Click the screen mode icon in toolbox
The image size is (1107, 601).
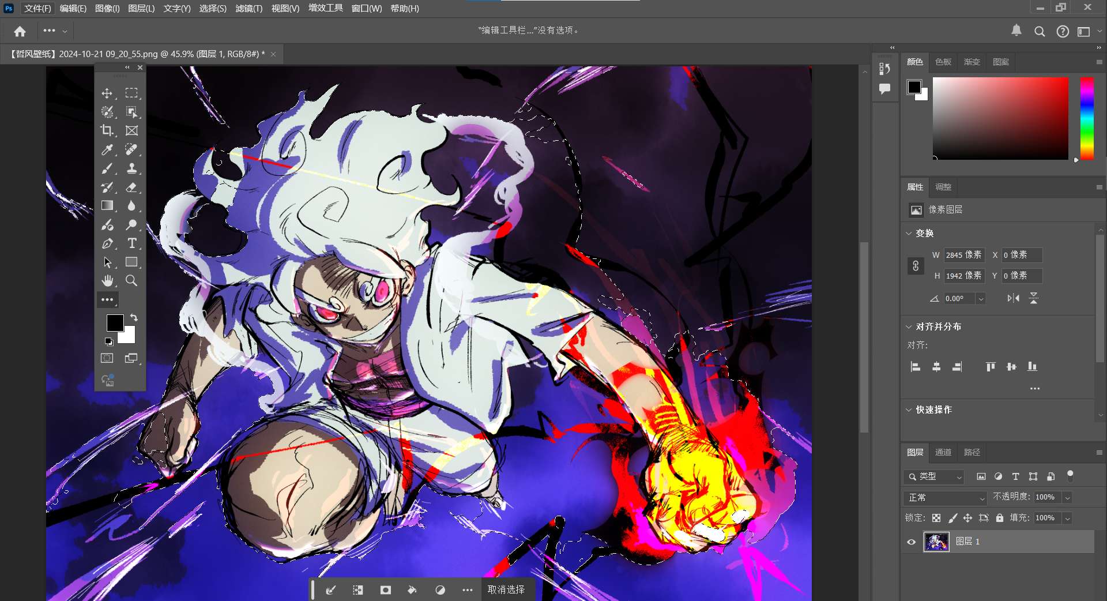tap(131, 358)
